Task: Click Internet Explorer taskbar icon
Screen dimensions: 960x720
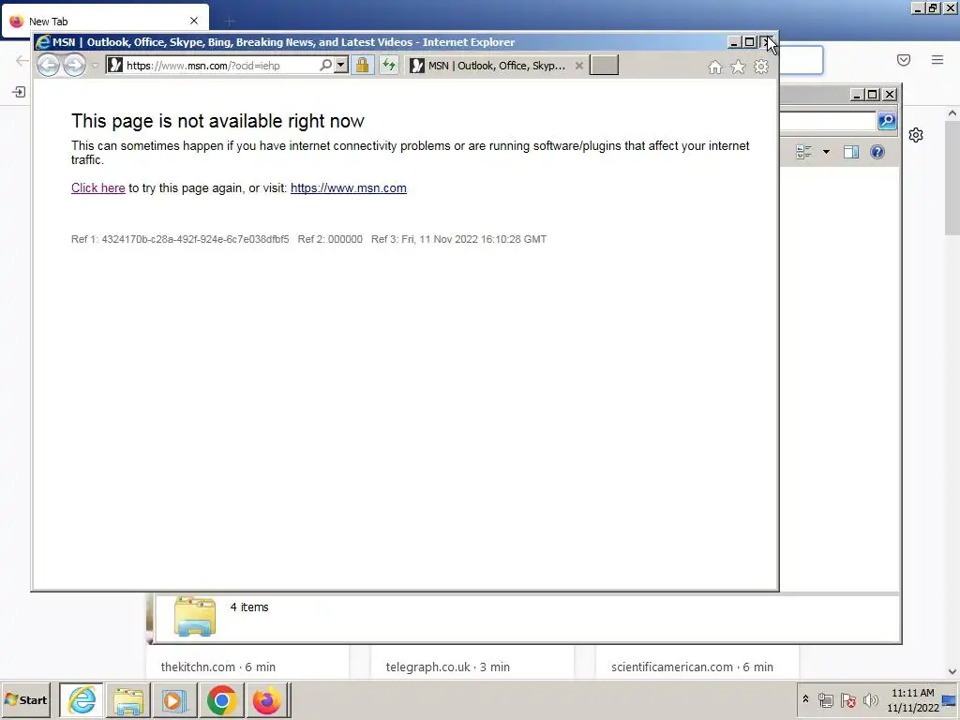Action: click(82, 699)
